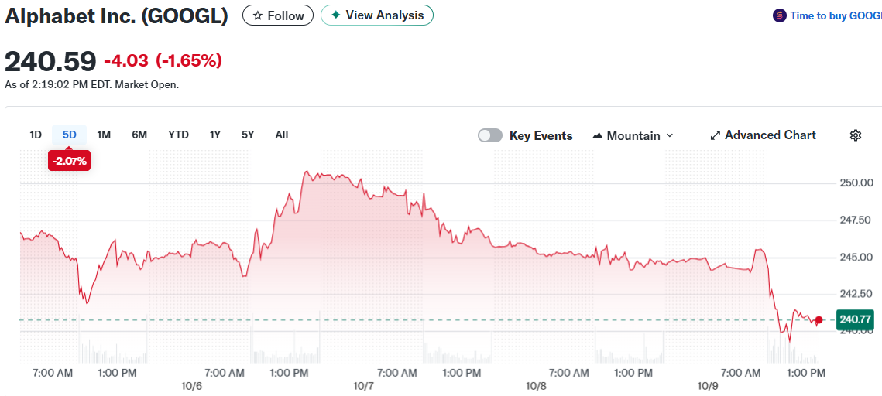The width and height of the screenshot is (882, 396).
Task: Toggle the Key Events switch
Action: (x=490, y=135)
